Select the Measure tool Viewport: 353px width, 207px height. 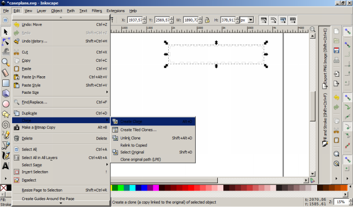click(6, 72)
